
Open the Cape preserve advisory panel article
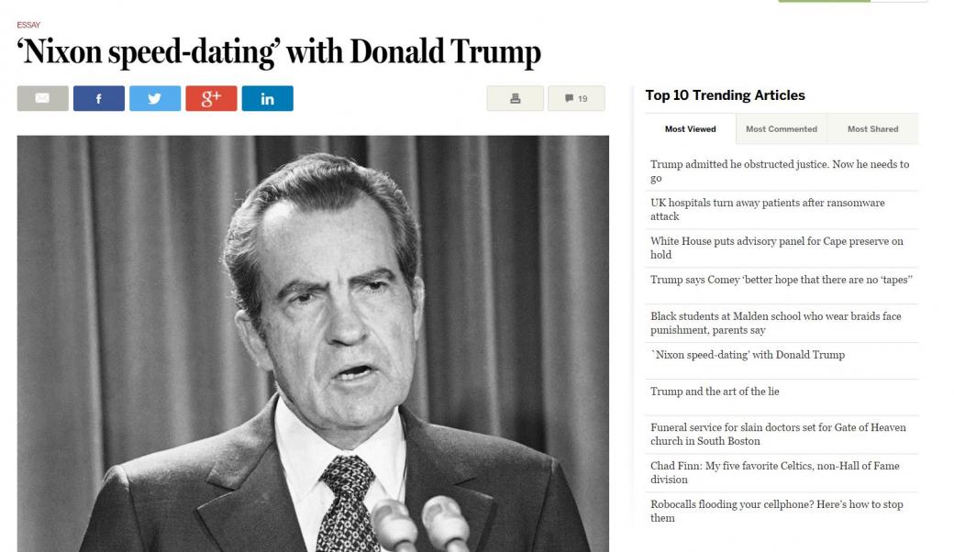[x=777, y=248]
